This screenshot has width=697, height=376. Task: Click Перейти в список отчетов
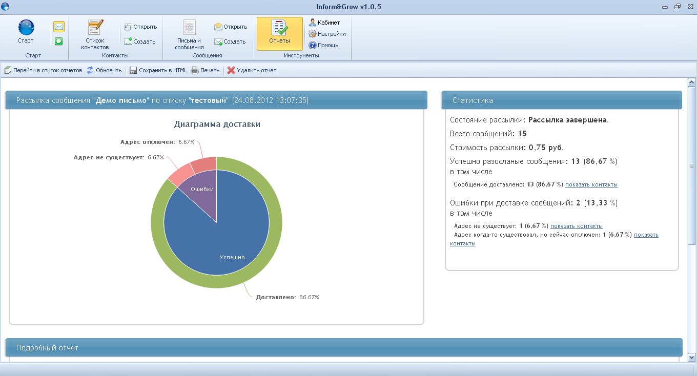[43, 70]
